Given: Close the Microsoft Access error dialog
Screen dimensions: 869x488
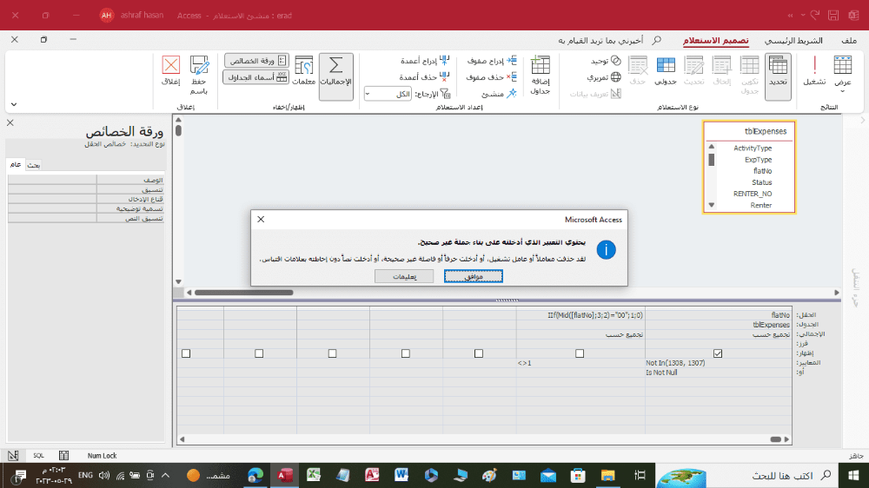Looking at the screenshot, I should point(261,220).
